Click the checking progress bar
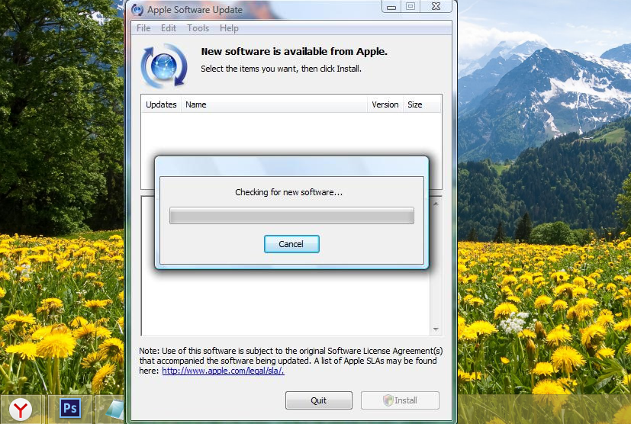Image resolution: width=631 pixels, height=424 pixels. (x=291, y=216)
